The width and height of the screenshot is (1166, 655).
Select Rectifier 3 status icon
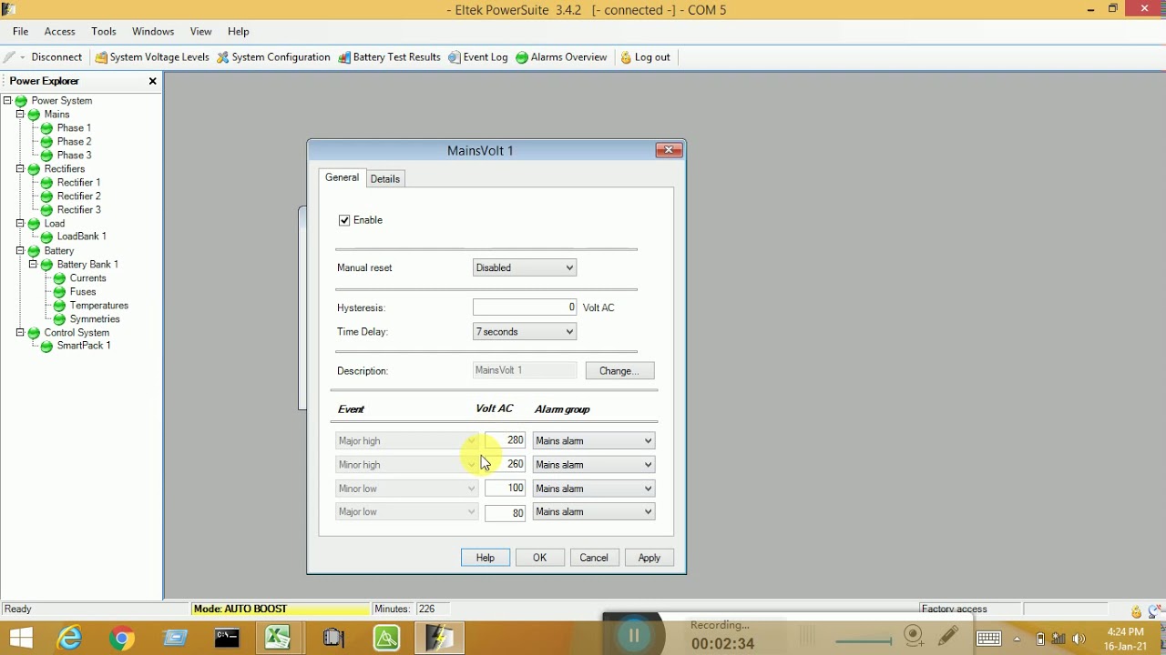pyautogui.click(x=46, y=210)
